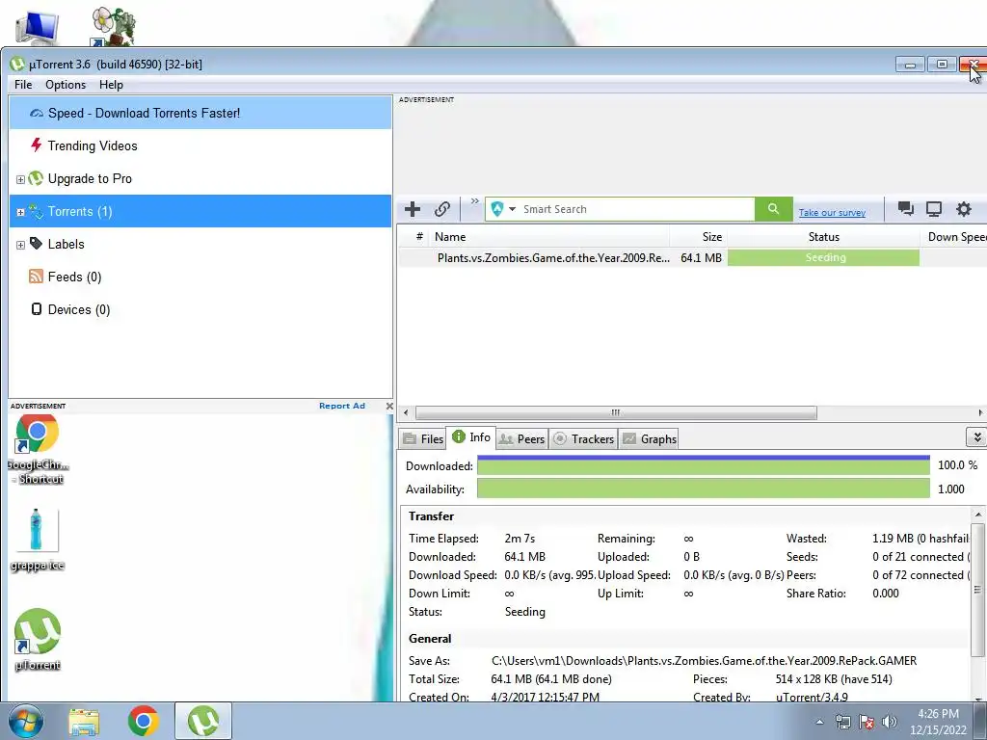Sort the list by the Size column
This screenshot has height=740, width=987.
tap(699, 237)
